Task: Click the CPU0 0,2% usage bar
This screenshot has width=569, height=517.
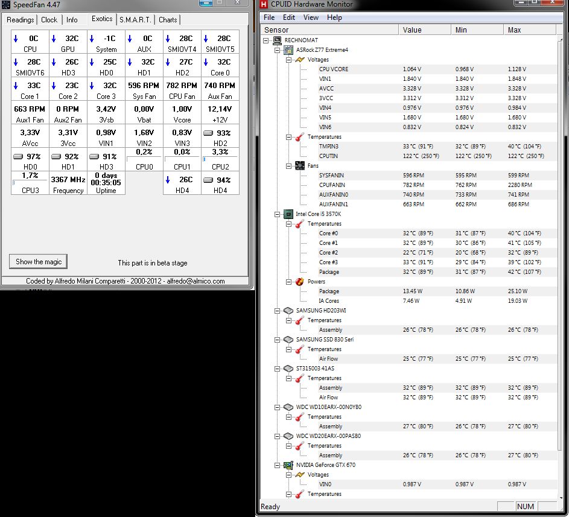Action: (x=144, y=159)
